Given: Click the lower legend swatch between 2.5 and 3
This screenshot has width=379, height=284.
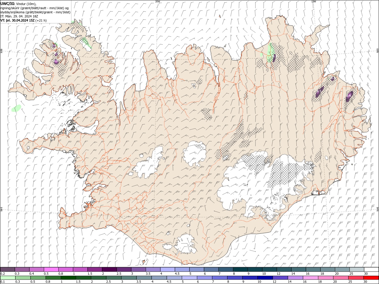Looking at the screenshot, I should click(114, 278).
